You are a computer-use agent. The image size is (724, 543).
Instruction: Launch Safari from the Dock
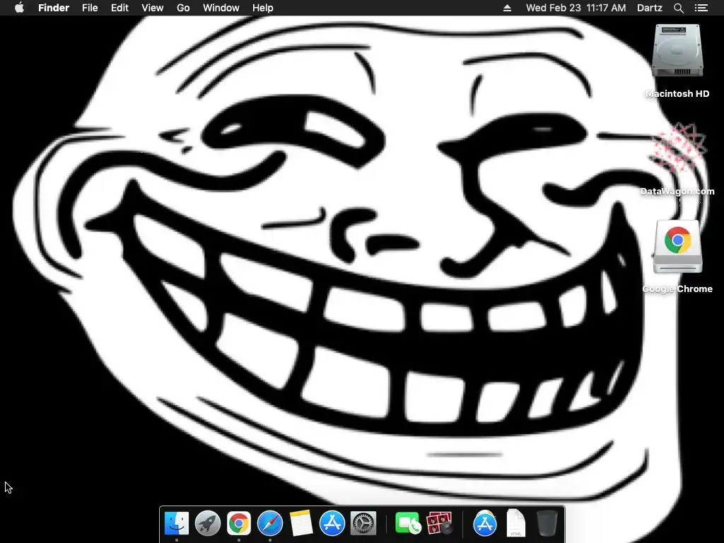pos(270,523)
